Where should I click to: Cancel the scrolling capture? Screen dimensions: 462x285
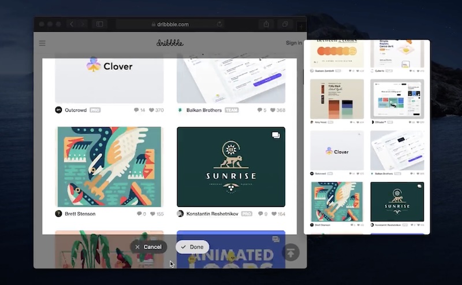pos(148,247)
